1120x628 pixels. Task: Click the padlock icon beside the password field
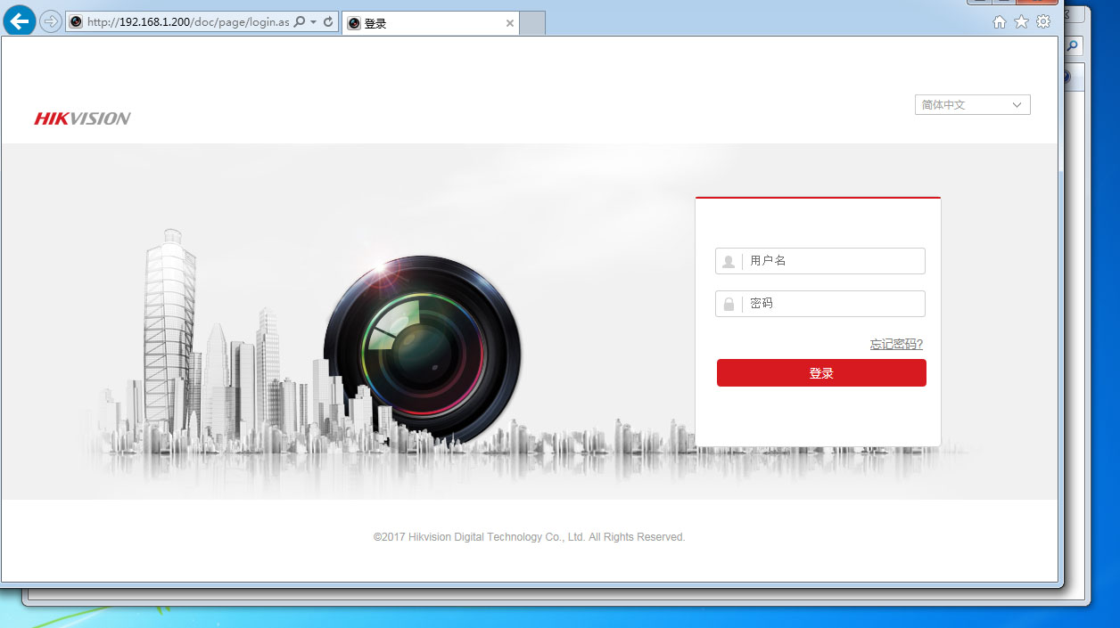pos(728,303)
